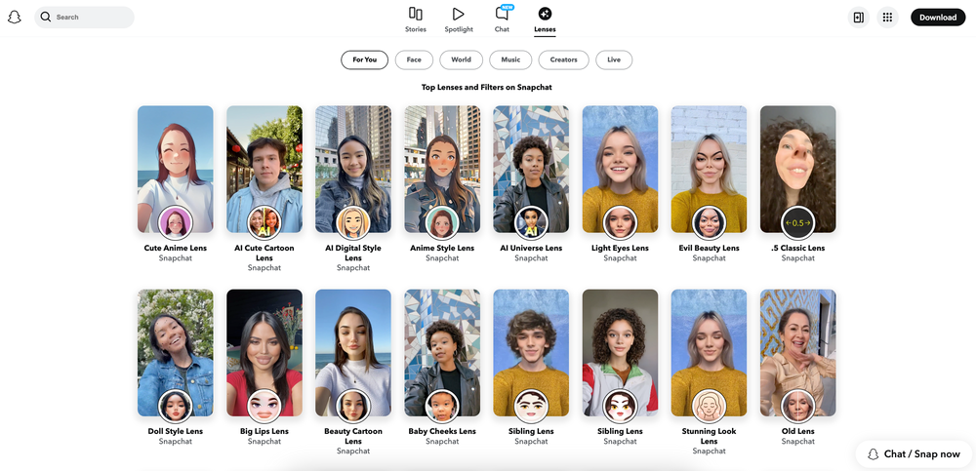Viewport: 976px width, 471px height.
Task: Open Old Lens thumbnail
Action: (x=798, y=353)
